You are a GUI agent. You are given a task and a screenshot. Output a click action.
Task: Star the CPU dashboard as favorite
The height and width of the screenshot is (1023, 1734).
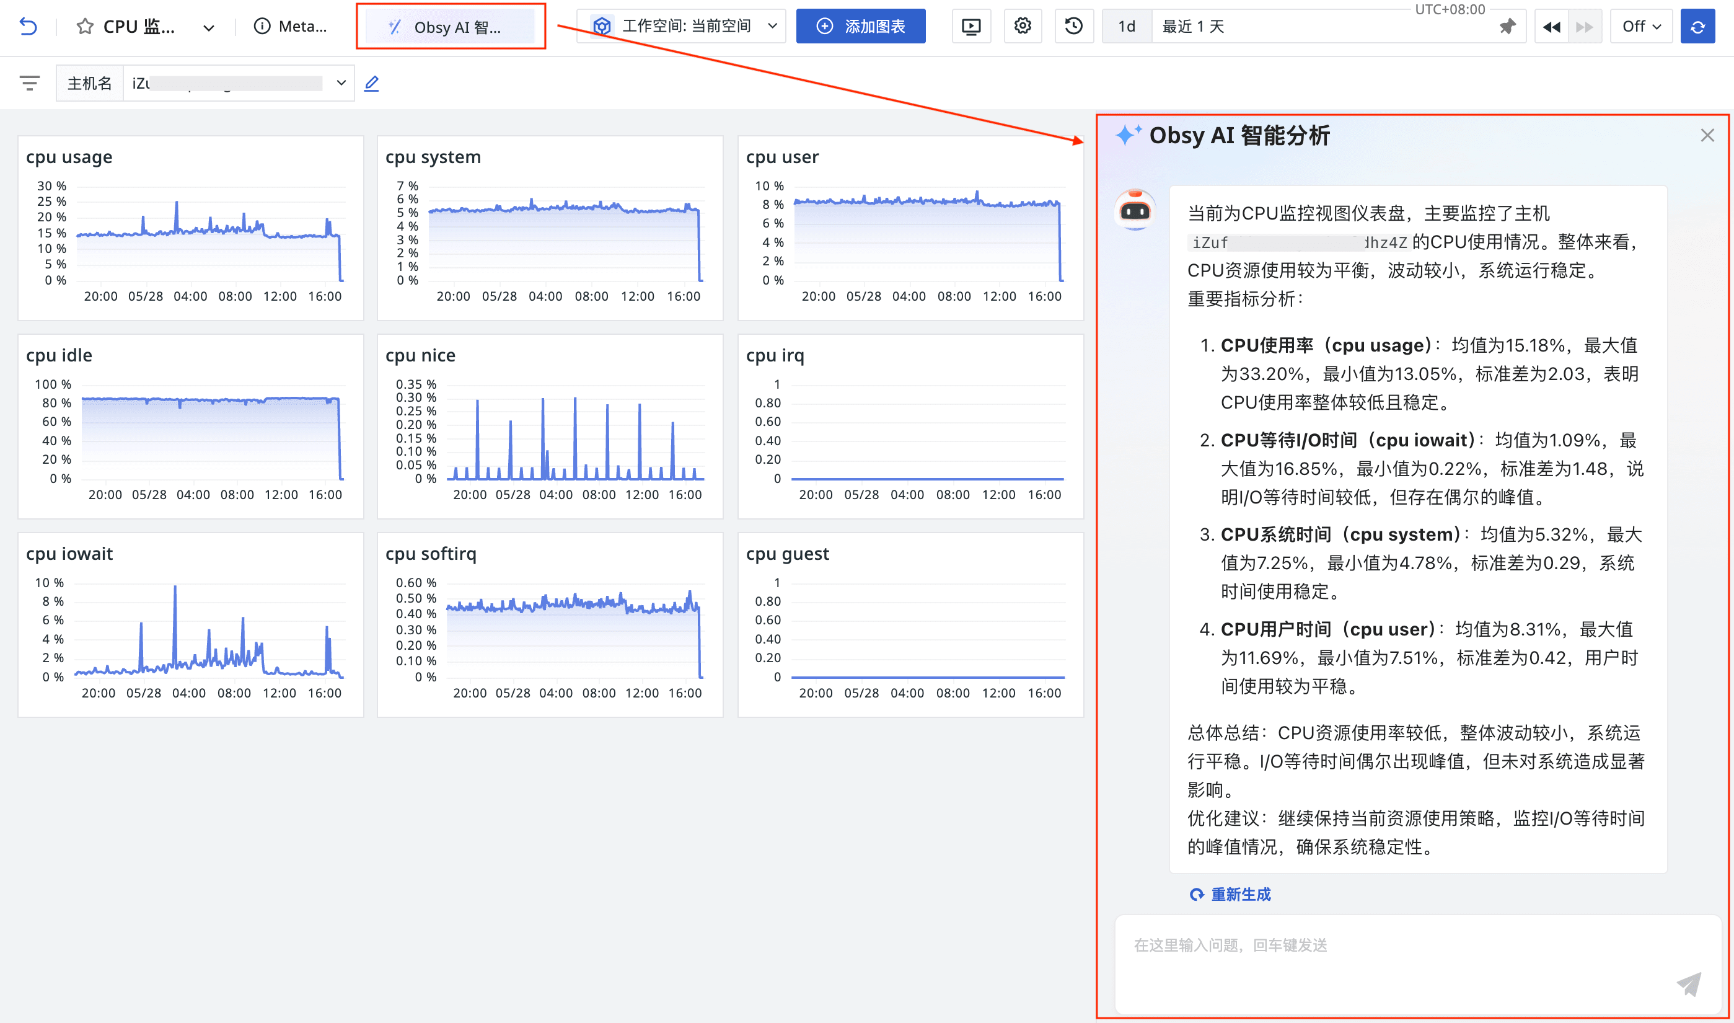85,26
